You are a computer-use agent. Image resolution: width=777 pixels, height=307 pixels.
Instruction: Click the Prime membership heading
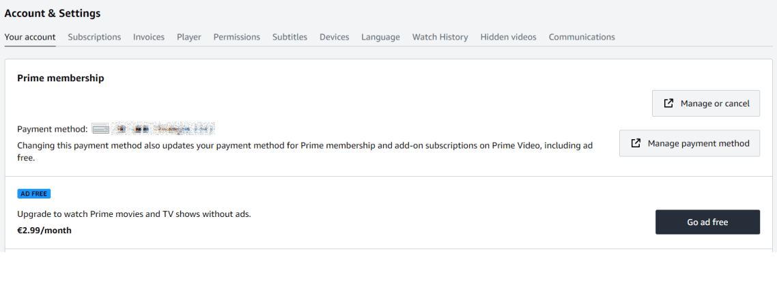point(61,78)
